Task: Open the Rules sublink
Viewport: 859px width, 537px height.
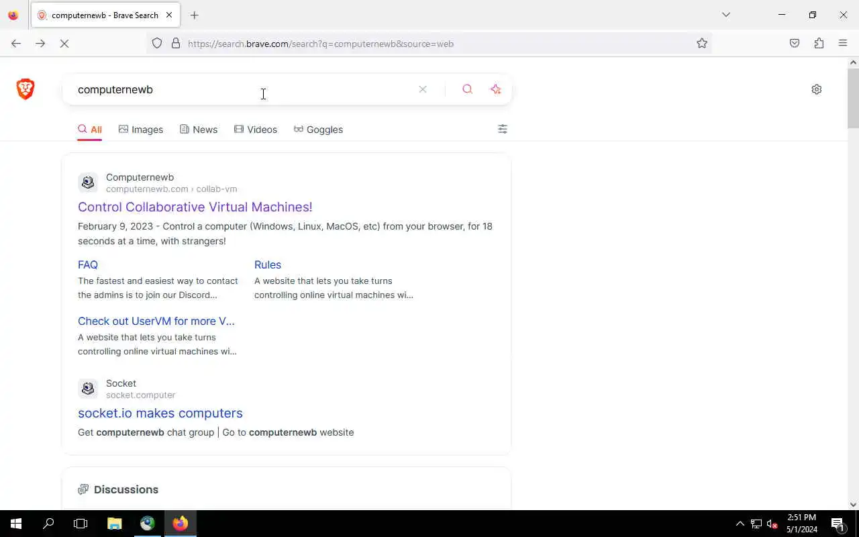Action: click(268, 264)
